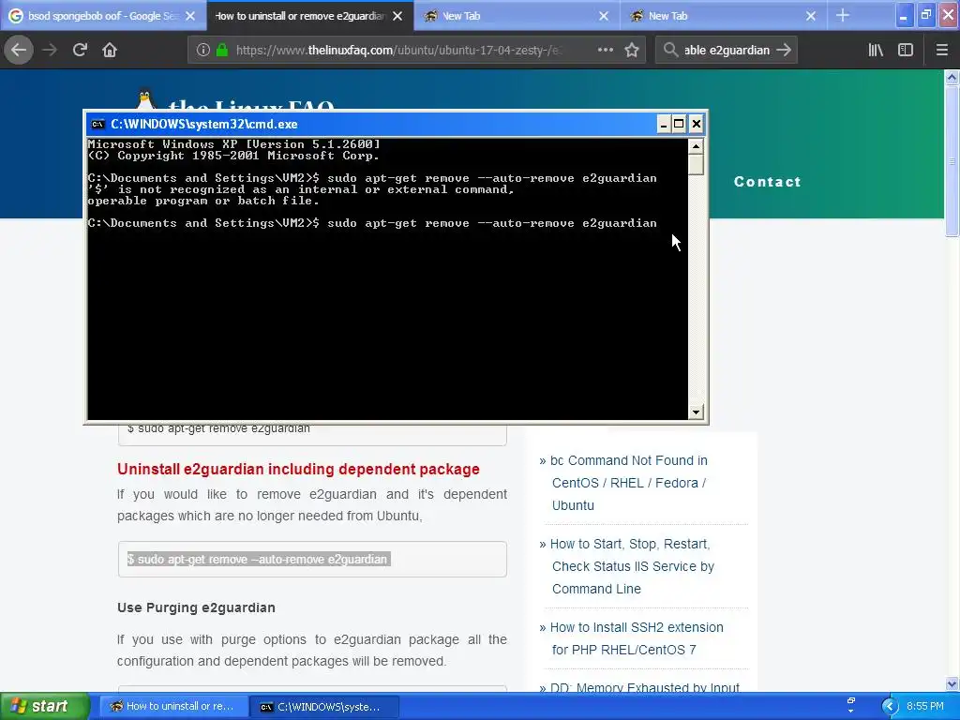
Task: Open the Windows Start menu
Action: (x=43, y=706)
